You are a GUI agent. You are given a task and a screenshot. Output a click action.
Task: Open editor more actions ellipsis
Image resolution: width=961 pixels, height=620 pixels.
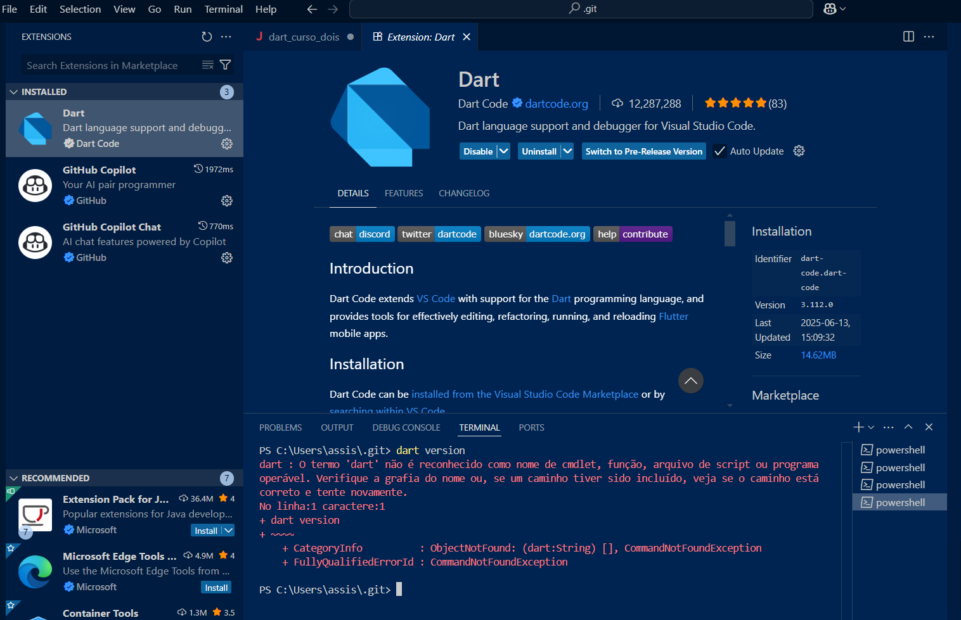pos(929,37)
